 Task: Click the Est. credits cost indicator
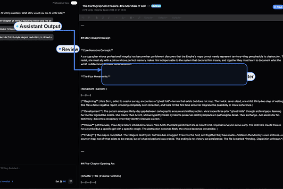(x=61, y=181)
